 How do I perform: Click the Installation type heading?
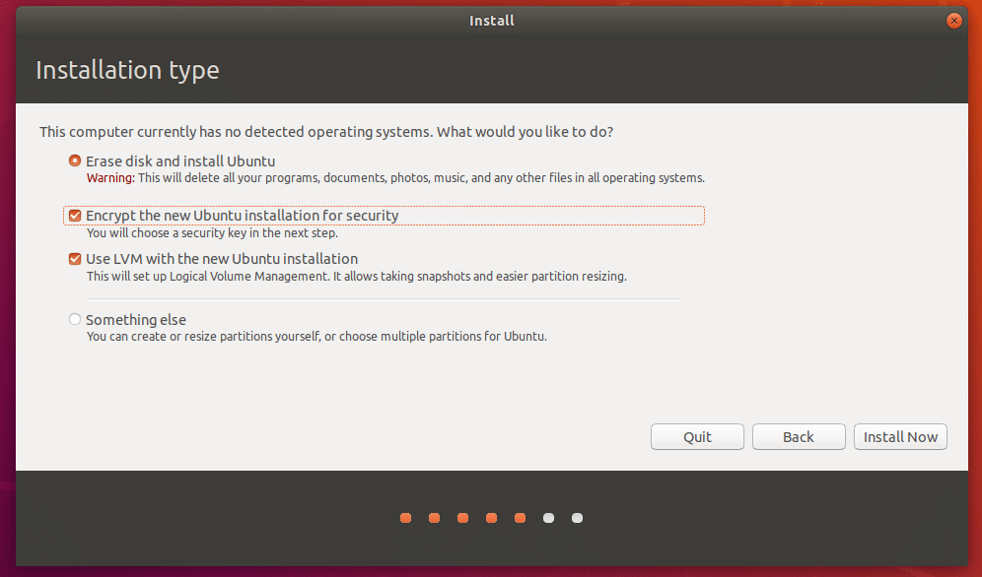[127, 70]
